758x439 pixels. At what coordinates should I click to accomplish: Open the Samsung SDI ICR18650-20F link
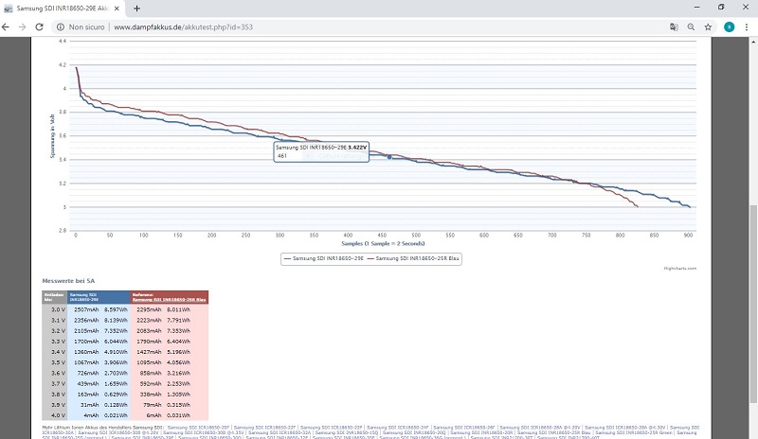[198, 428]
